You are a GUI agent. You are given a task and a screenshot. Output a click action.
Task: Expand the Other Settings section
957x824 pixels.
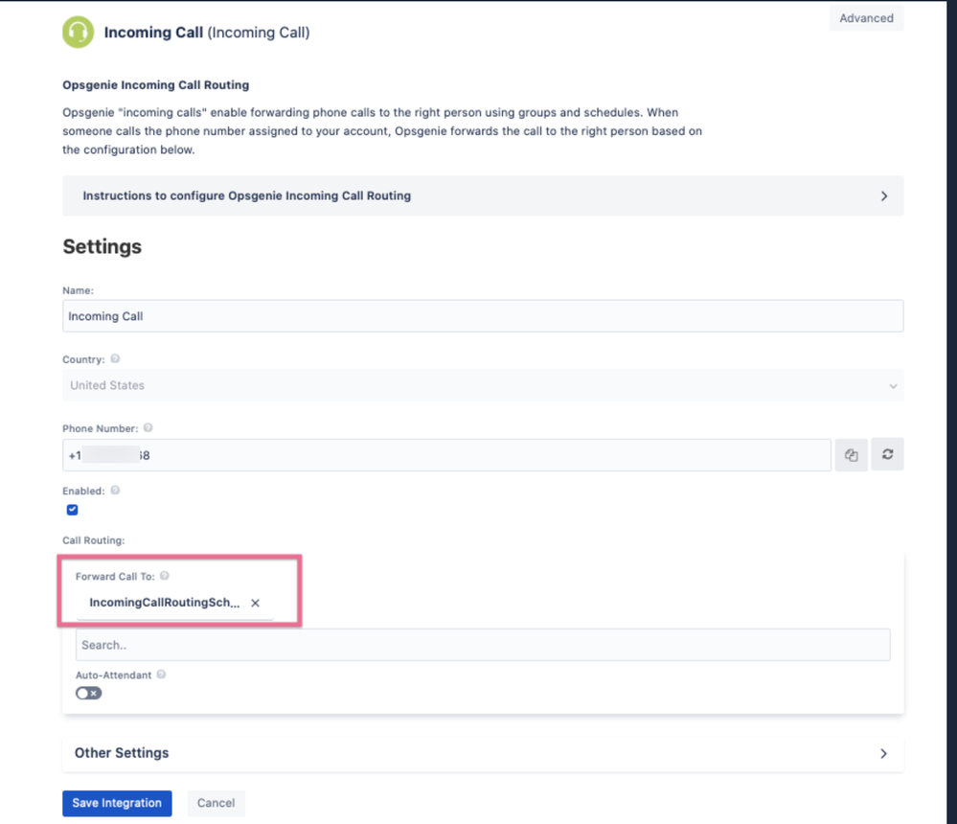(483, 753)
